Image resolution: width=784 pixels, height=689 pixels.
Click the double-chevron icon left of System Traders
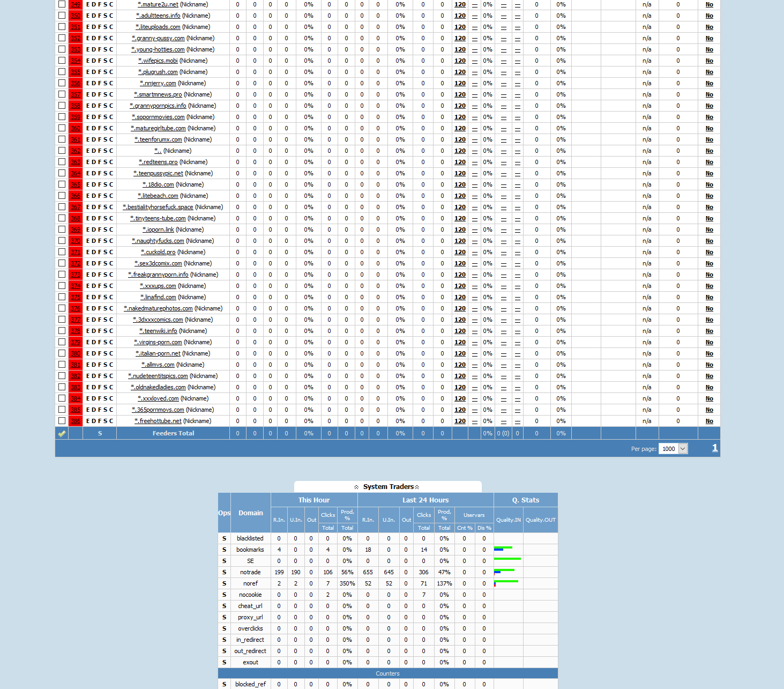(x=356, y=487)
